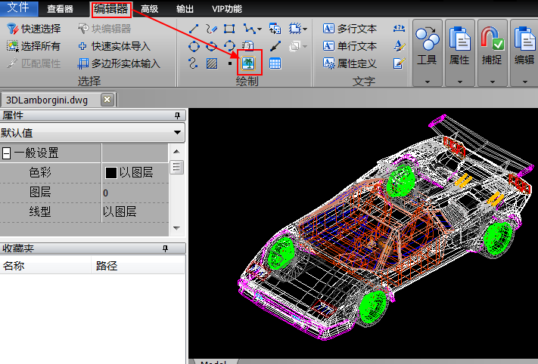The width and height of the screenshot is (538, 364).
Task: Click the document cloud icon beside the Arc tool
Action: click(x=247, y=46)
